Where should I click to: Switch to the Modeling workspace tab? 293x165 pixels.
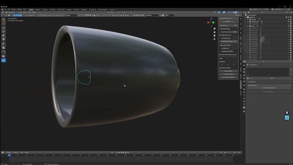[38, 10]
